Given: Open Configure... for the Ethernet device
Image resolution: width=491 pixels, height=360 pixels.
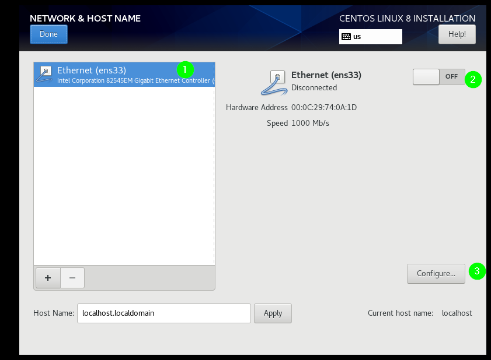Looking at the screenshot, I should tap(436, 273).
